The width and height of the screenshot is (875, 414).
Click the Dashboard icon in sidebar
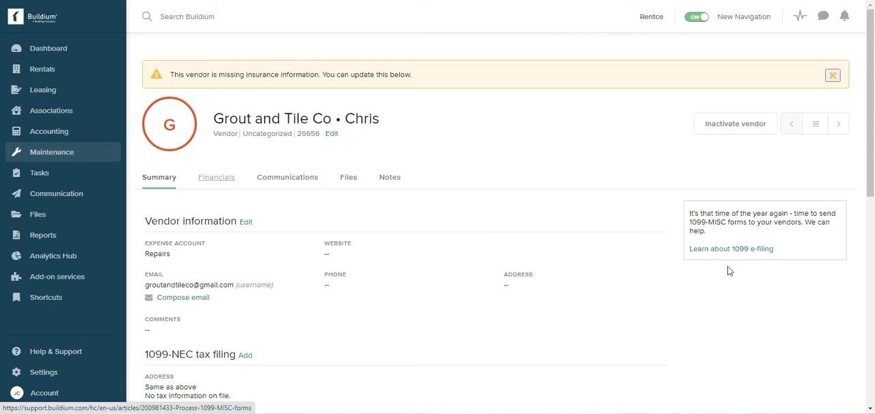16,49
